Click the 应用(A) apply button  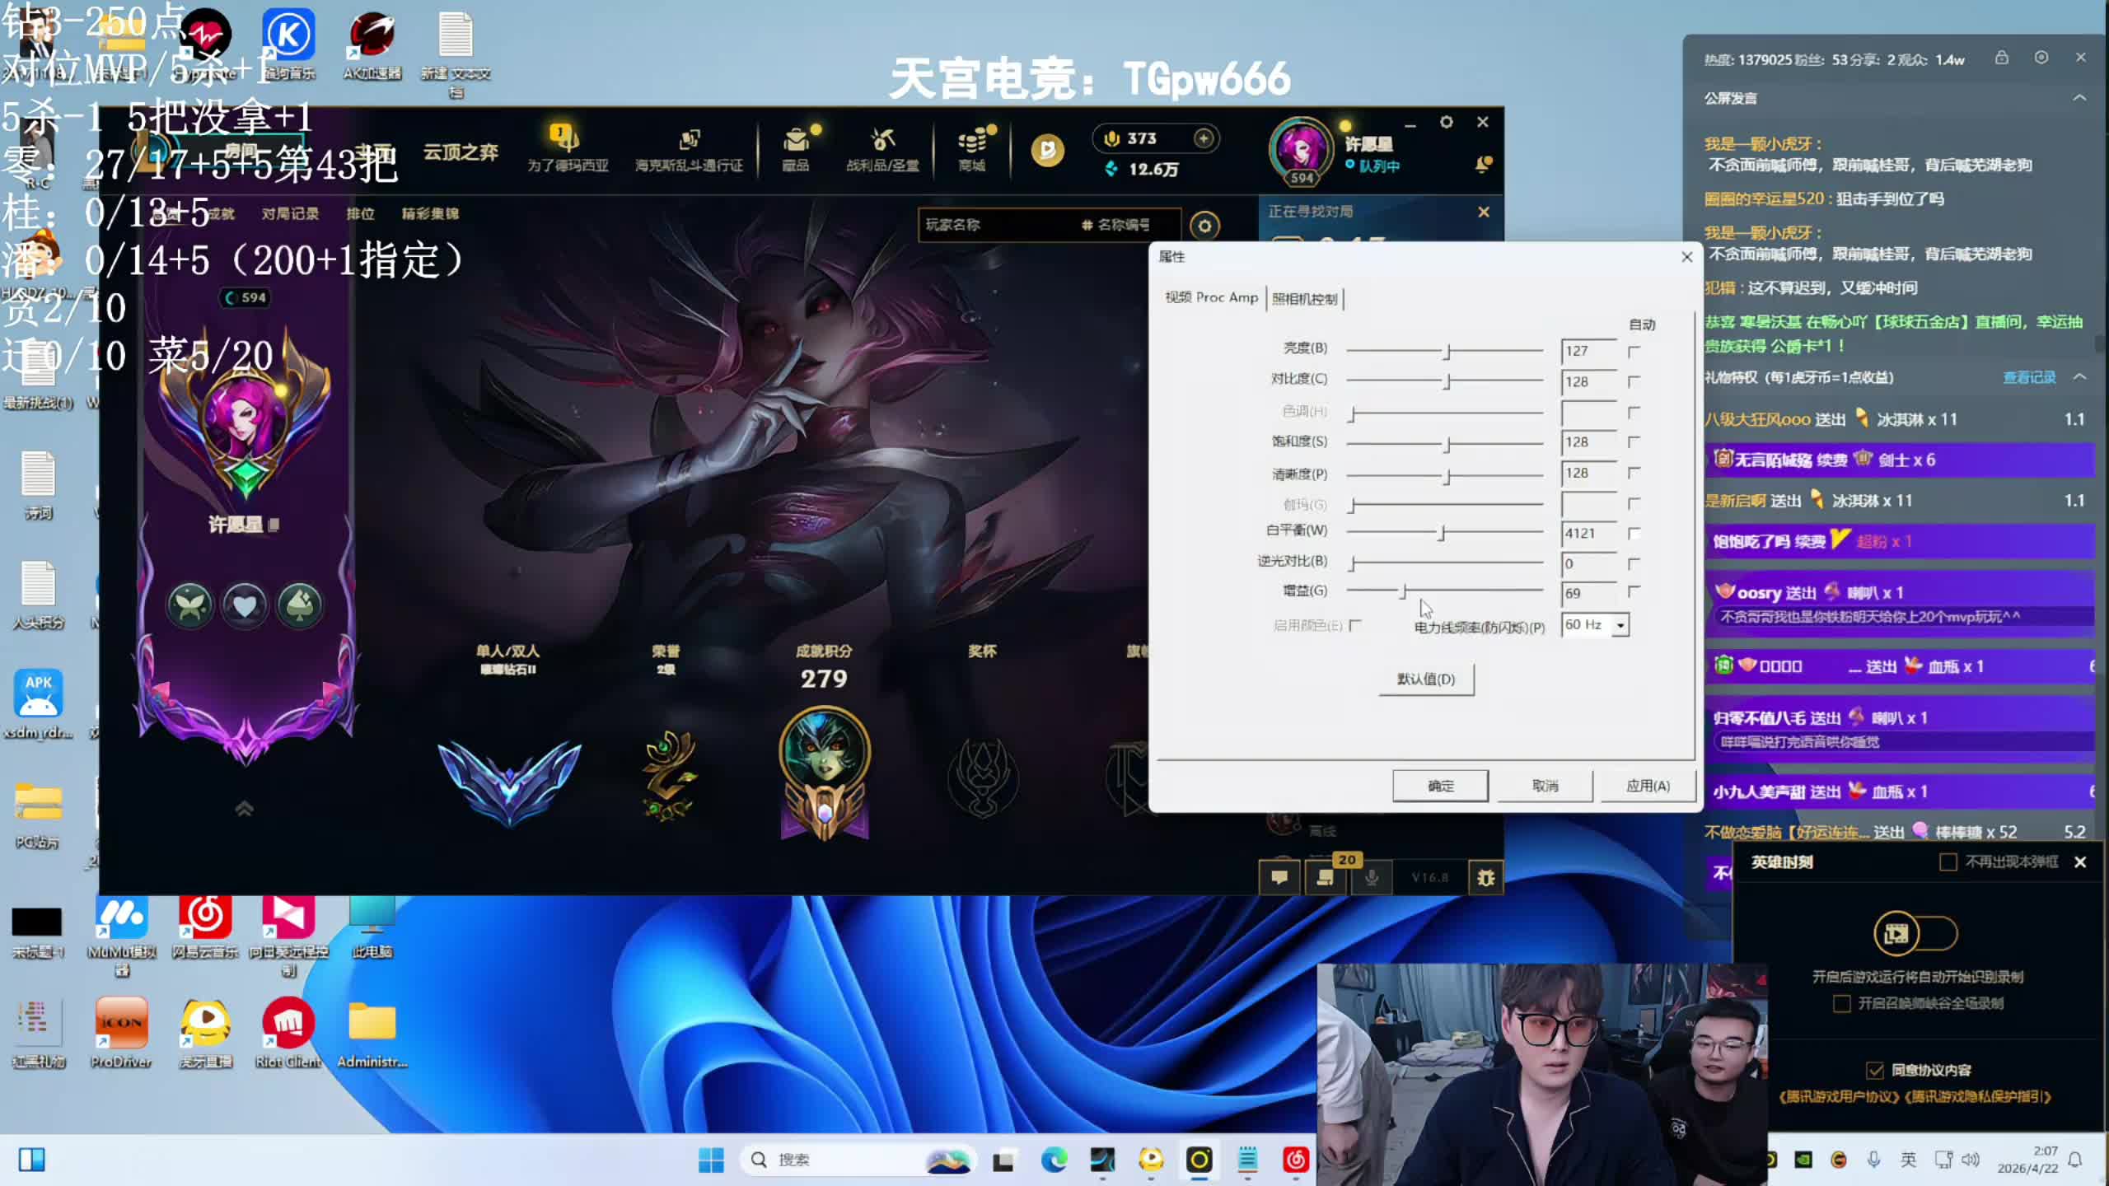click(x=1648, y=786)
